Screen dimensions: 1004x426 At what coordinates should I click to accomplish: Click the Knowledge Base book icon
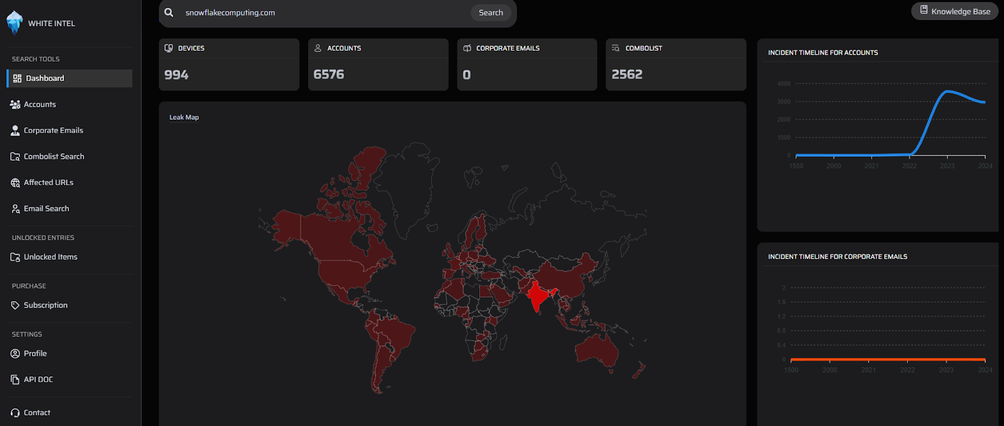924,10
